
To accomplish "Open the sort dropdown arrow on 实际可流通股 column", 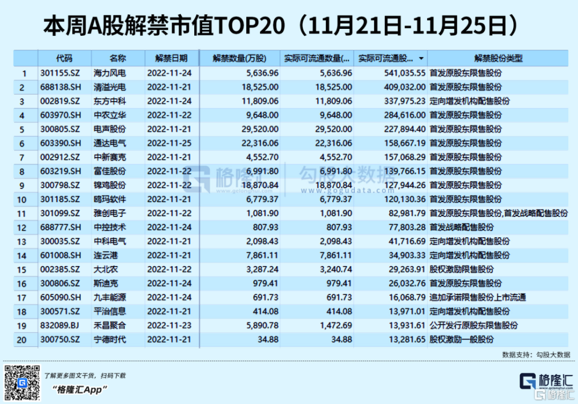I will (x=420, y=58).
